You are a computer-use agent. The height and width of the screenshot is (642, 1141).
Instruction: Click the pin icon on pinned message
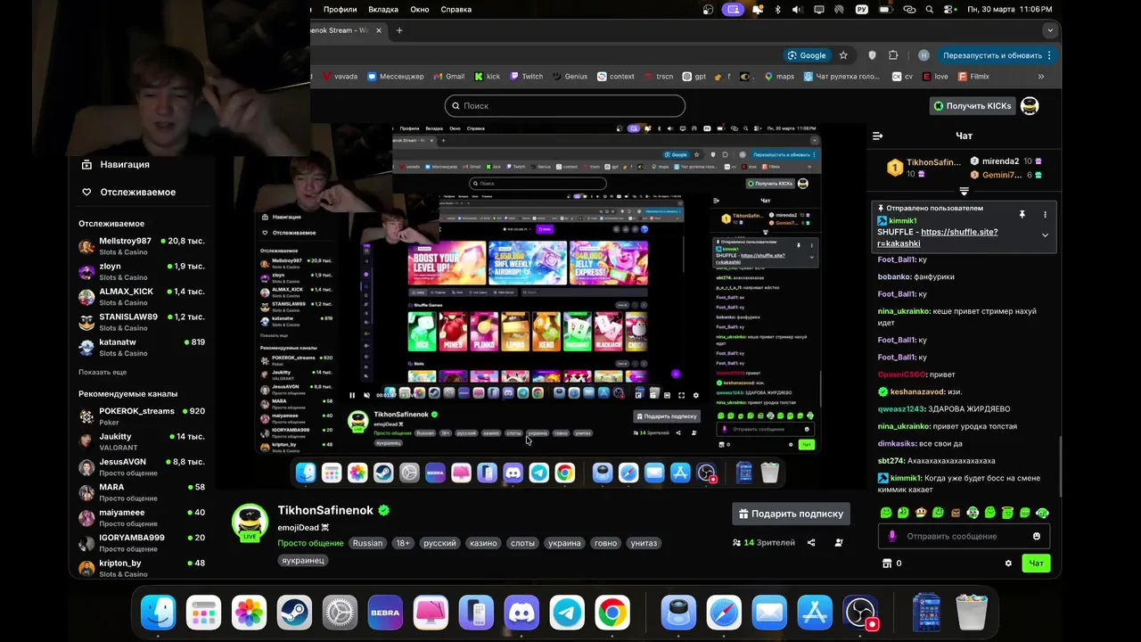coord(1022,215)
